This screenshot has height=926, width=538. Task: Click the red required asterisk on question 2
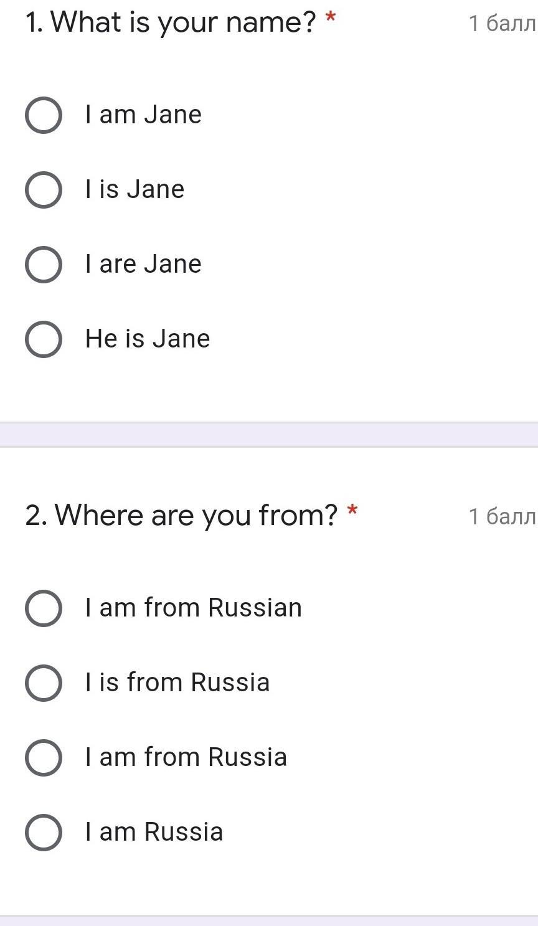352,511
